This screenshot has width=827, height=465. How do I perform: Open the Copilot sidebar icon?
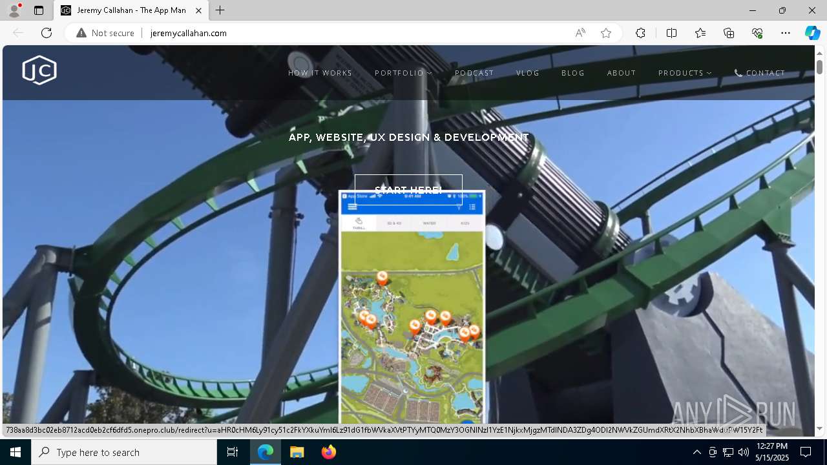[x=812, y=33]
